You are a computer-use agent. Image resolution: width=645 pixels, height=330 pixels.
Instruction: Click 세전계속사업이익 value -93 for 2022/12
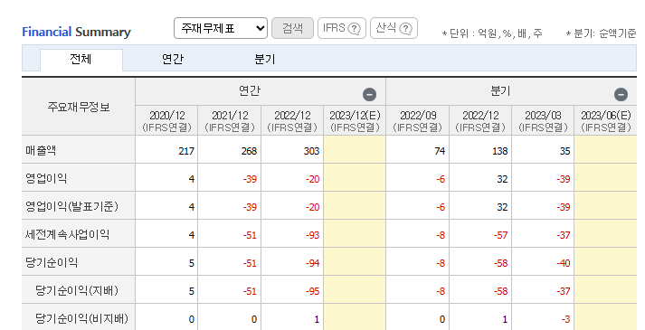tap(312, 235)
